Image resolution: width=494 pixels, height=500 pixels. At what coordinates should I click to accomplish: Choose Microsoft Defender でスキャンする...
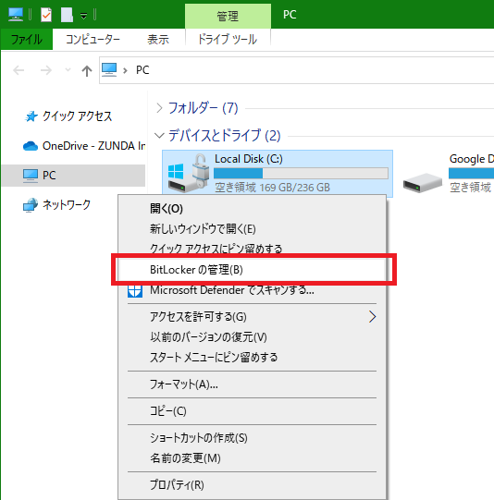(x=253, y=290)
